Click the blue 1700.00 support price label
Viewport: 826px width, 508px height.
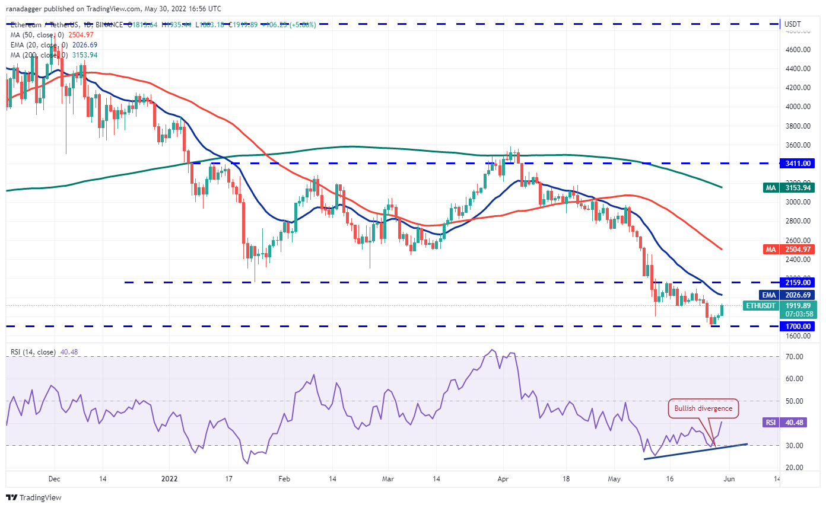[x=798, y=326]
